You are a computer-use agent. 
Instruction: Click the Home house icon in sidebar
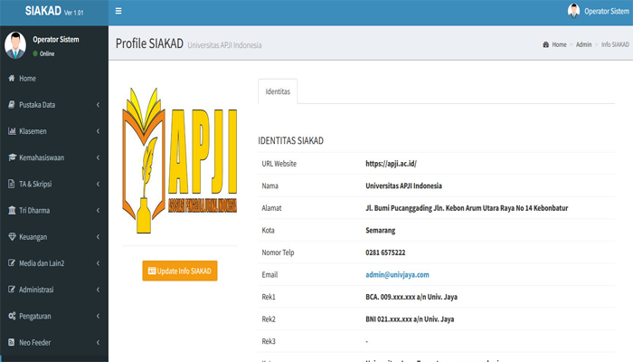point(11,79)
